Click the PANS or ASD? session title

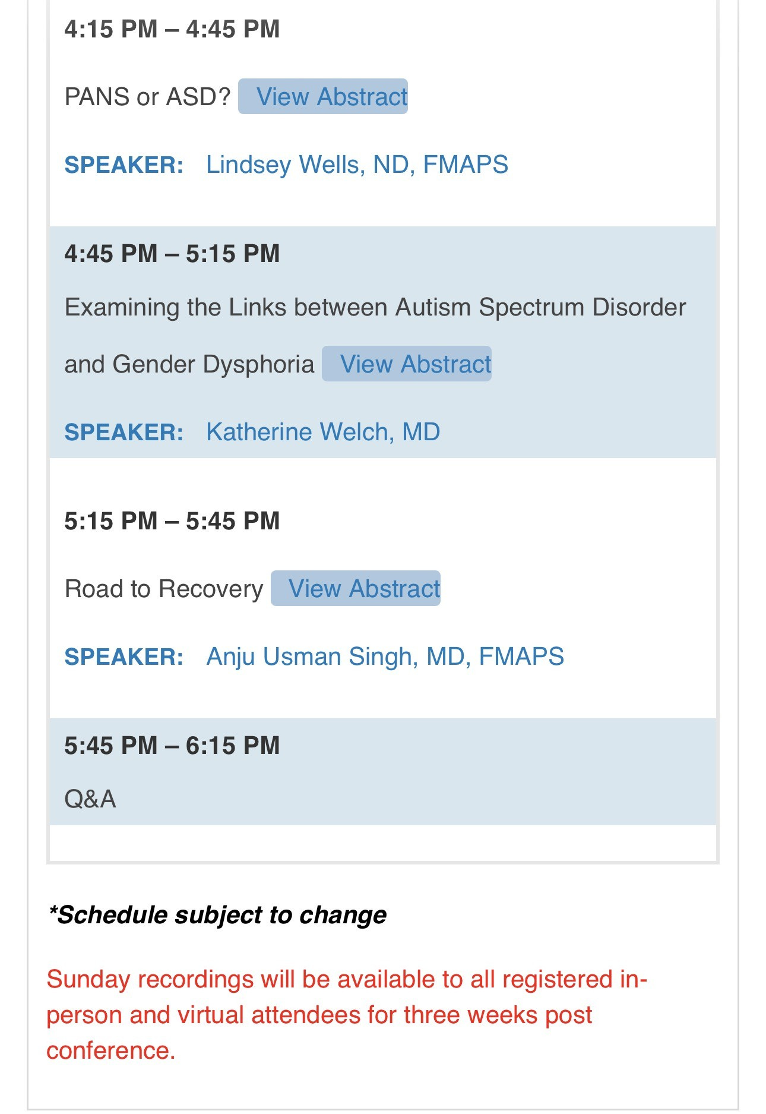147,97
